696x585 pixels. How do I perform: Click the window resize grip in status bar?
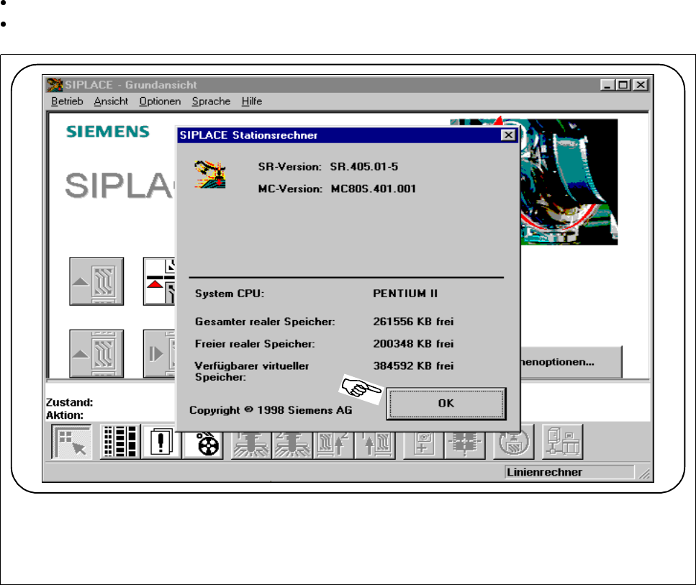tap(644, 473)
